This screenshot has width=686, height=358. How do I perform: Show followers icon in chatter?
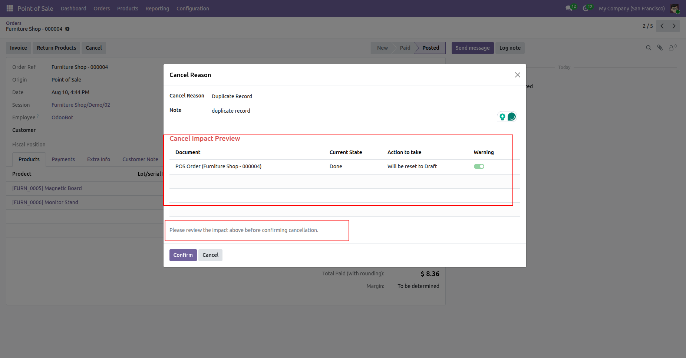point(672,48)
